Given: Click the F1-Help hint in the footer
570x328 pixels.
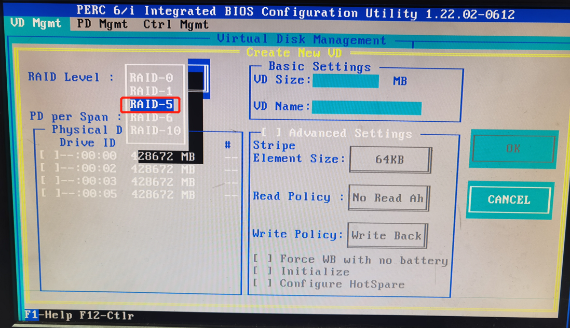Looking at the screenshot, I should coord(48,315).
